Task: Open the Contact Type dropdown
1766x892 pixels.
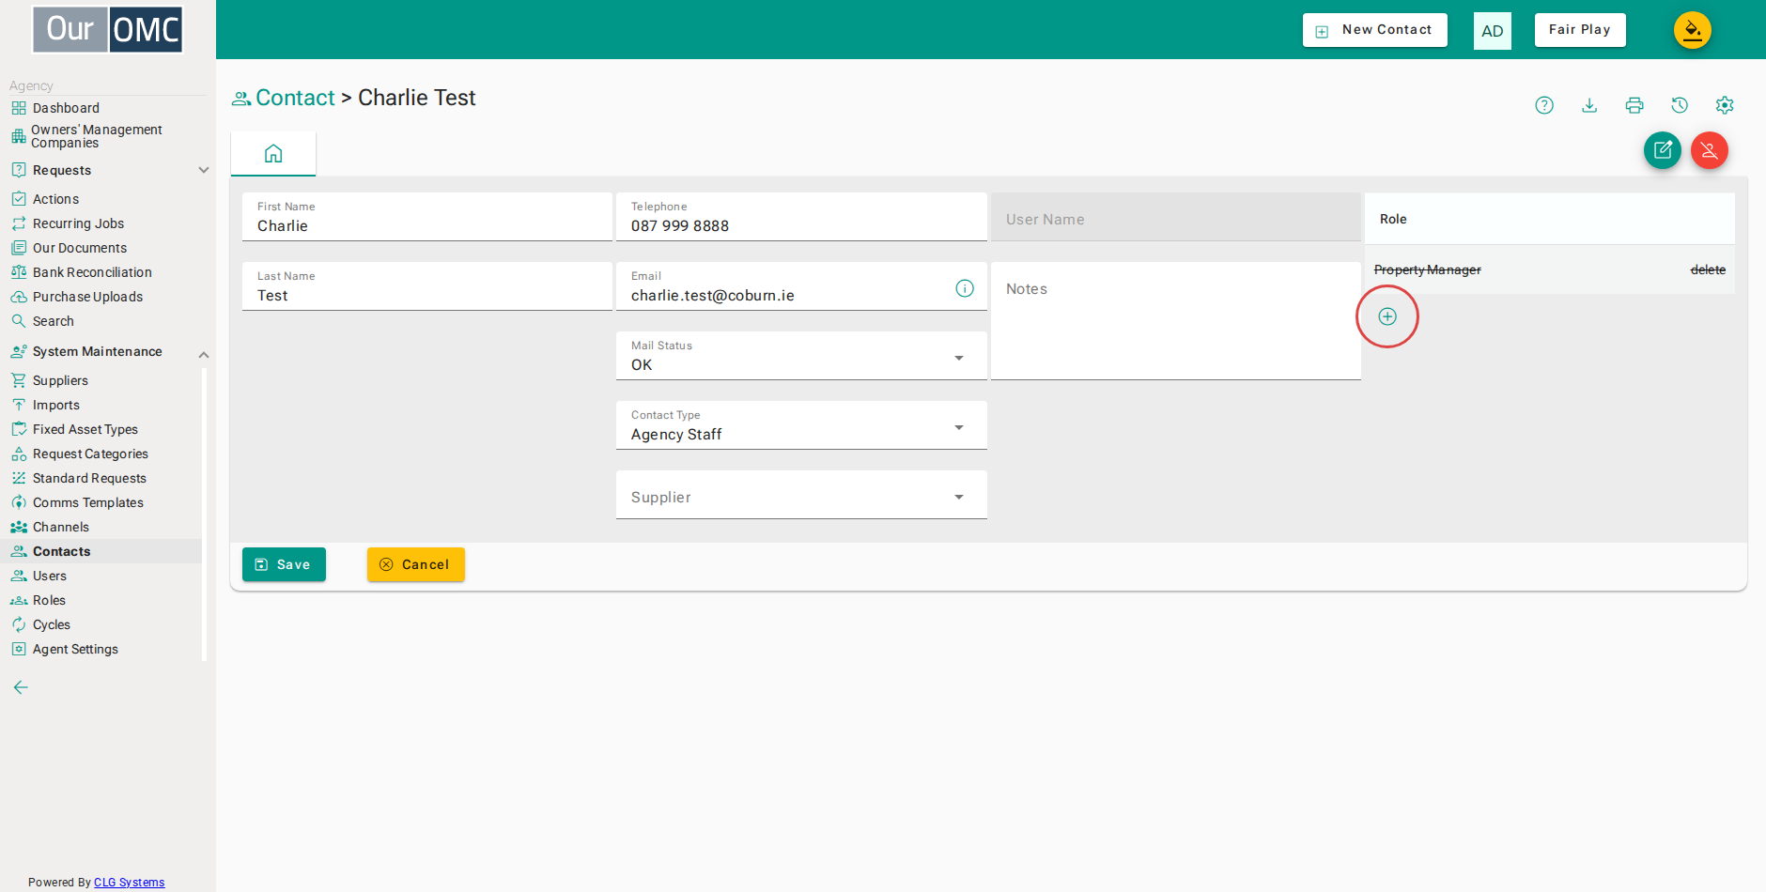Action: click(801, 425)
